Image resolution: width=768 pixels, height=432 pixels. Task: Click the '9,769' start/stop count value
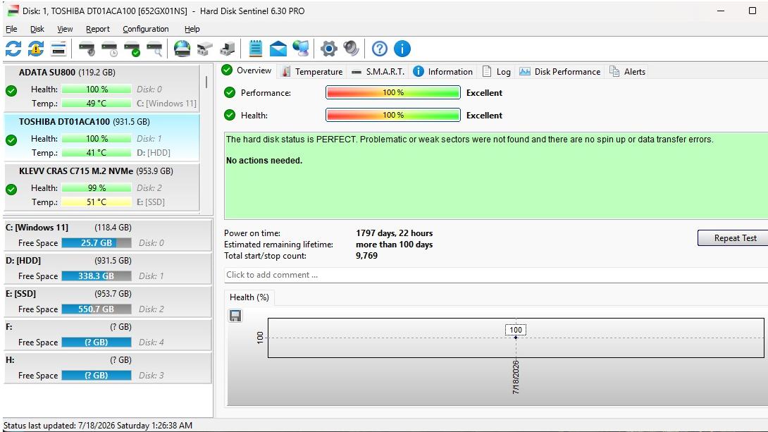(366, 256)
